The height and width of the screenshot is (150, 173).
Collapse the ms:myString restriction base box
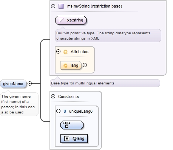[53, 6]
